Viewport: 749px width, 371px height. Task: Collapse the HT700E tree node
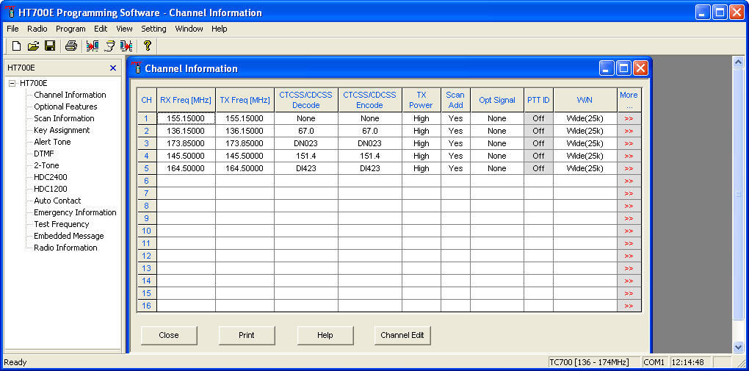point(12,83)
